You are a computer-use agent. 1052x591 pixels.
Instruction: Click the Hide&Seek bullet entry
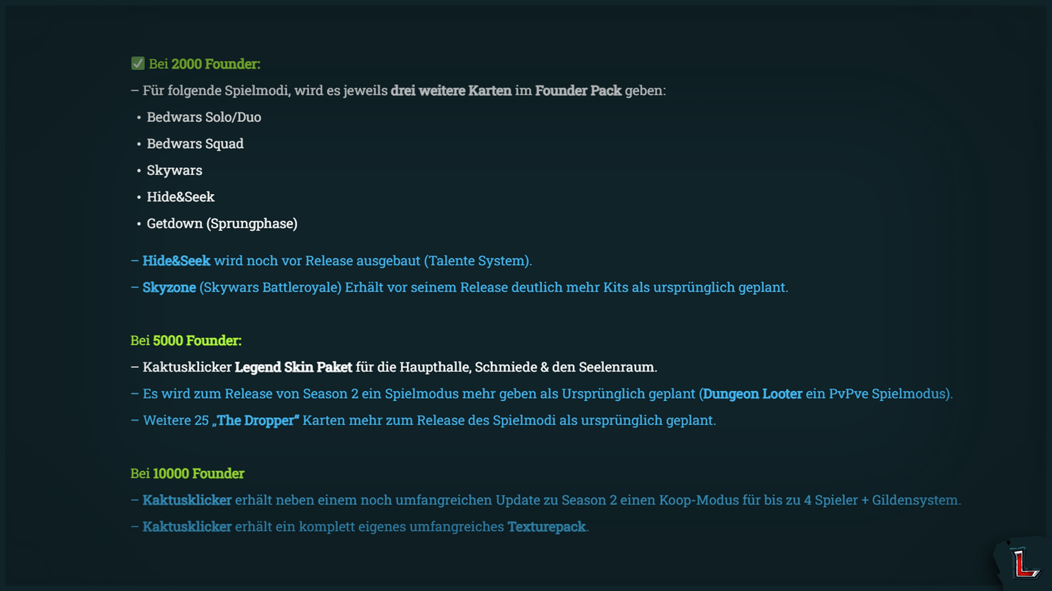pos(180,197)
